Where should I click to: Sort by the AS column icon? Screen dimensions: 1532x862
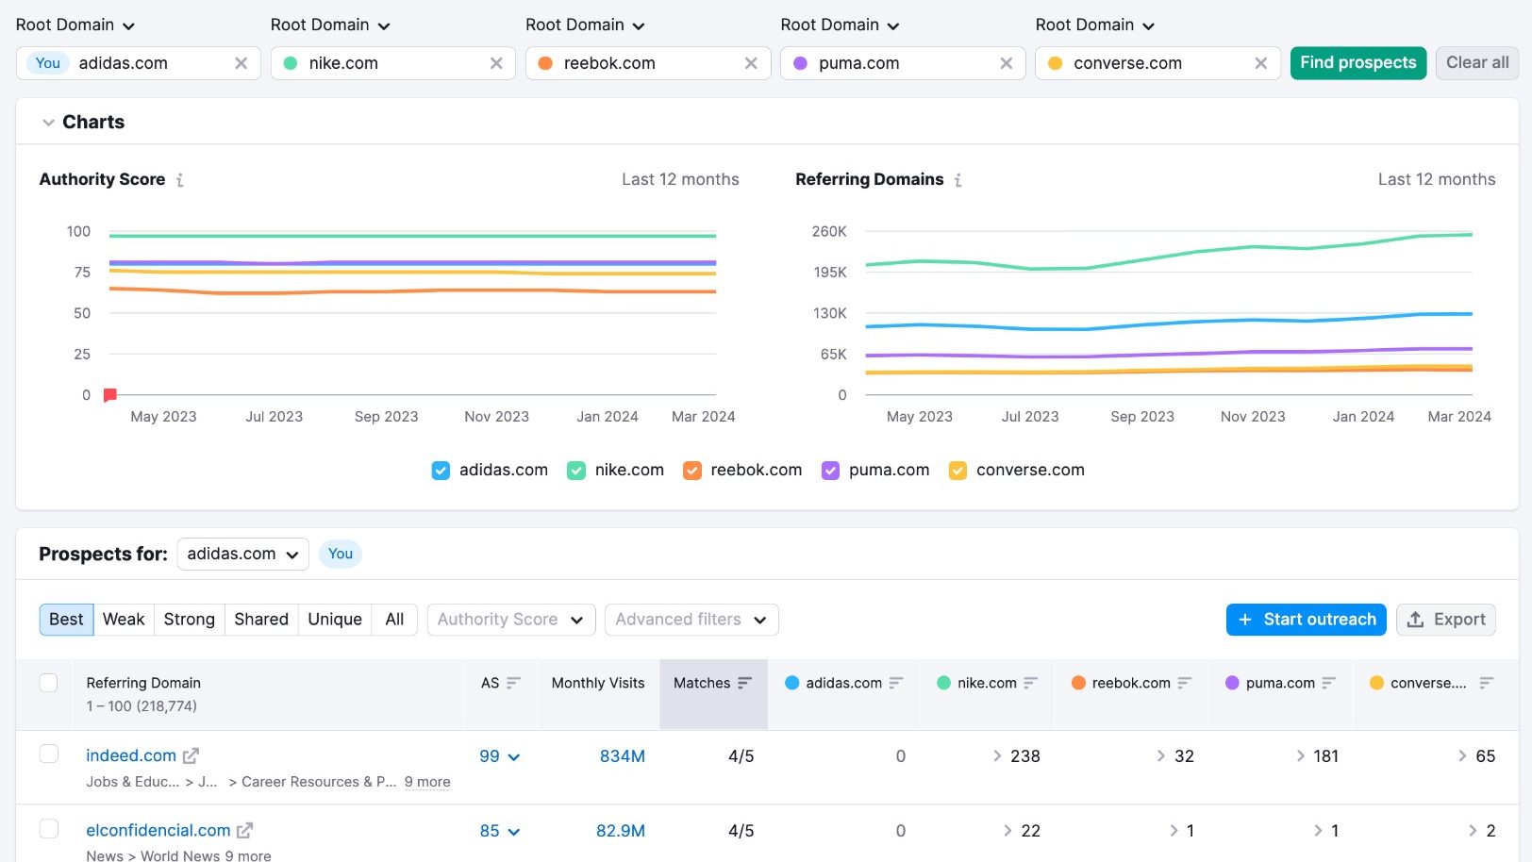[514, 683]
